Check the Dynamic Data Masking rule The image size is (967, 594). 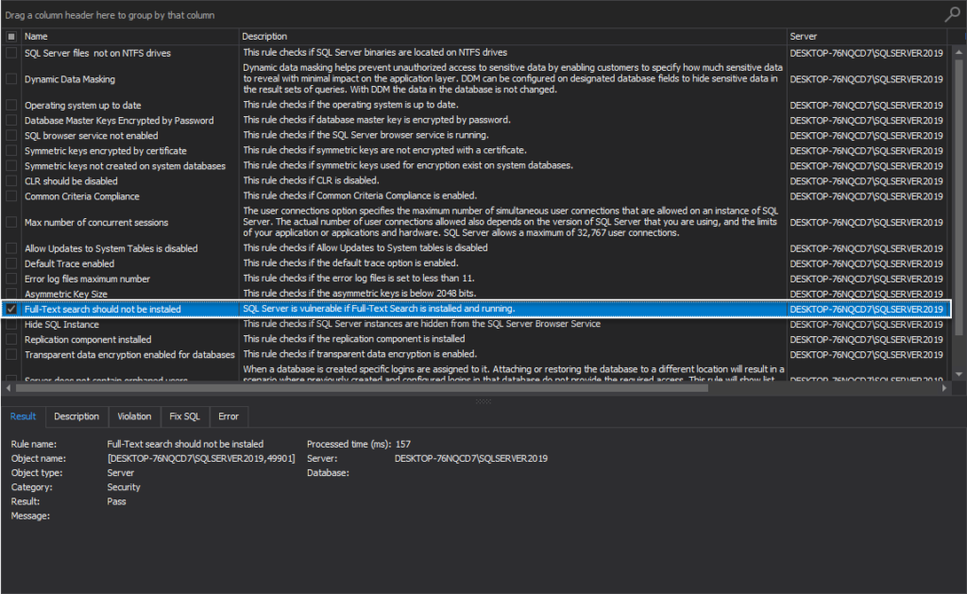coord(10,79)
